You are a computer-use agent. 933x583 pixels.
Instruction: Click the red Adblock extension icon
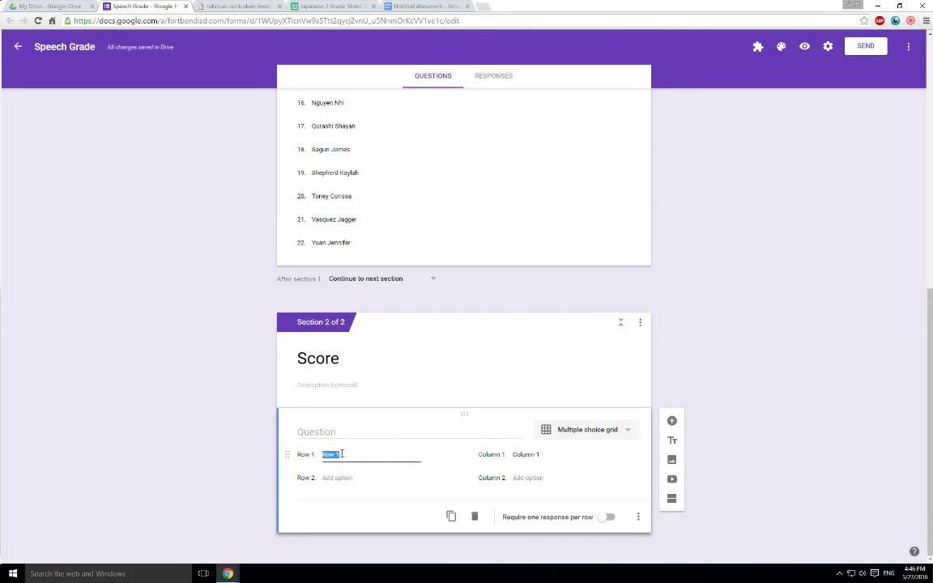pos(880,21)
